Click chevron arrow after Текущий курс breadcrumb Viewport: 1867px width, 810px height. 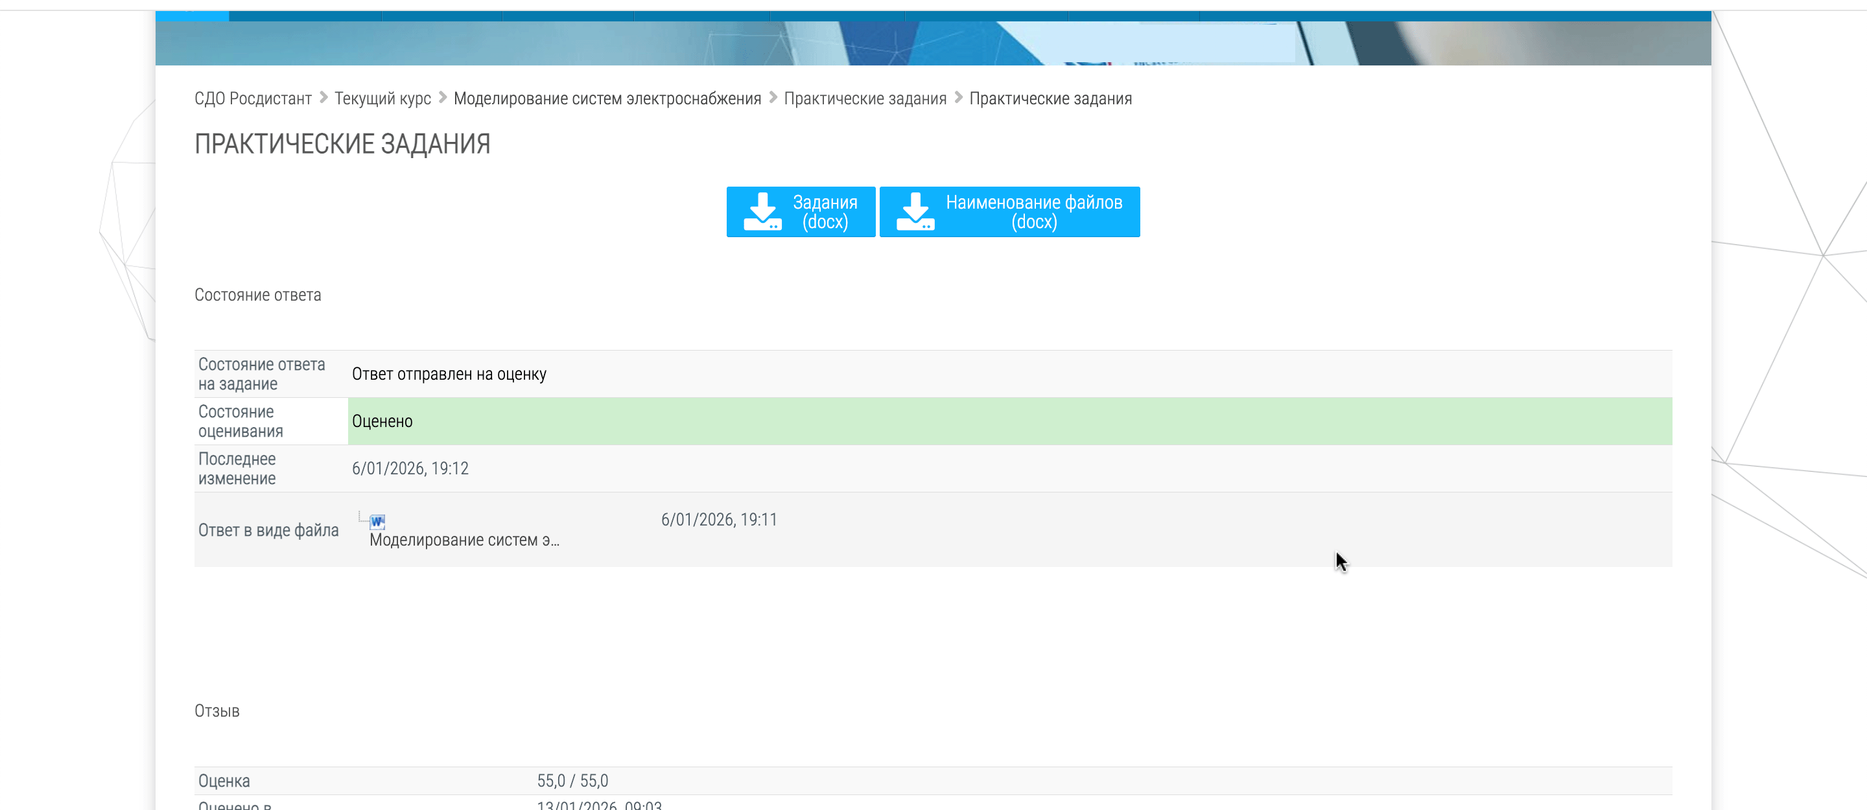(442, 97)
